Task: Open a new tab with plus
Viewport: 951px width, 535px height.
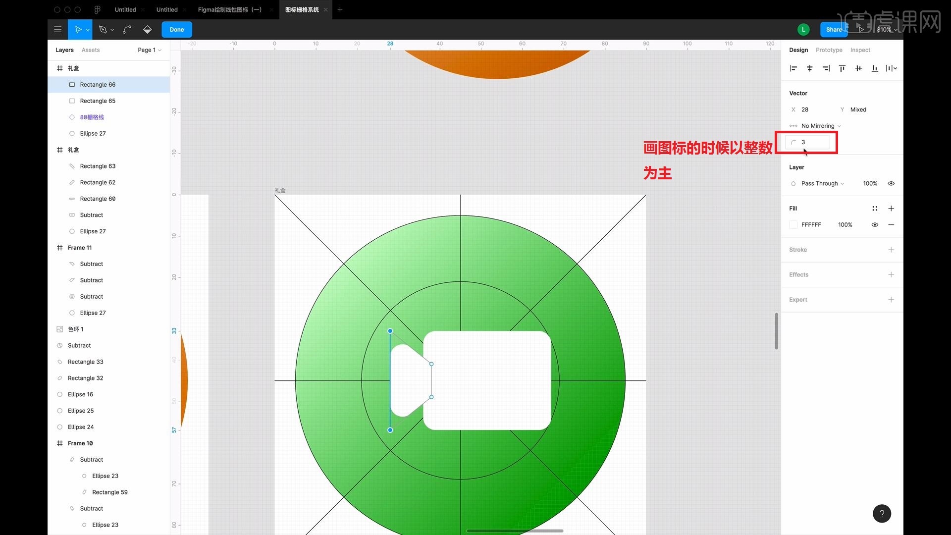Action: click(x=340, y=9)
